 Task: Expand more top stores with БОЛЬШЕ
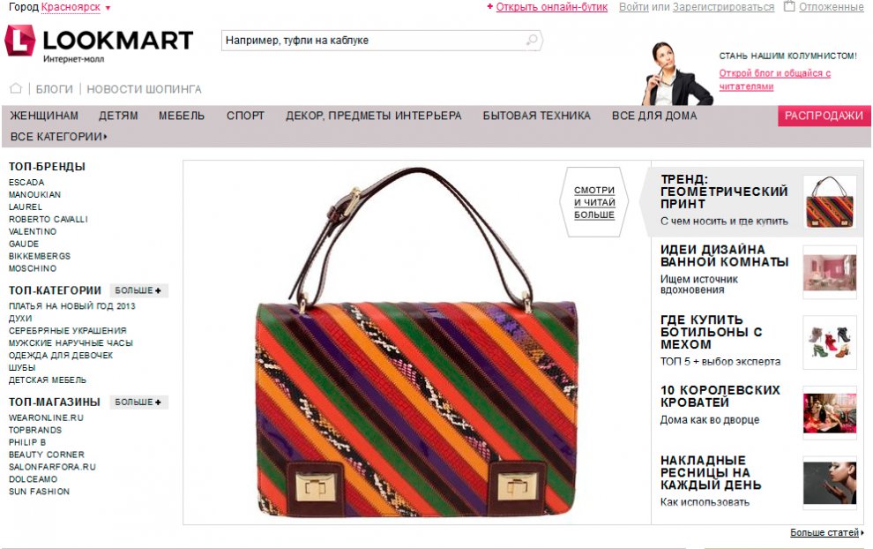click(x=138, y=402)
